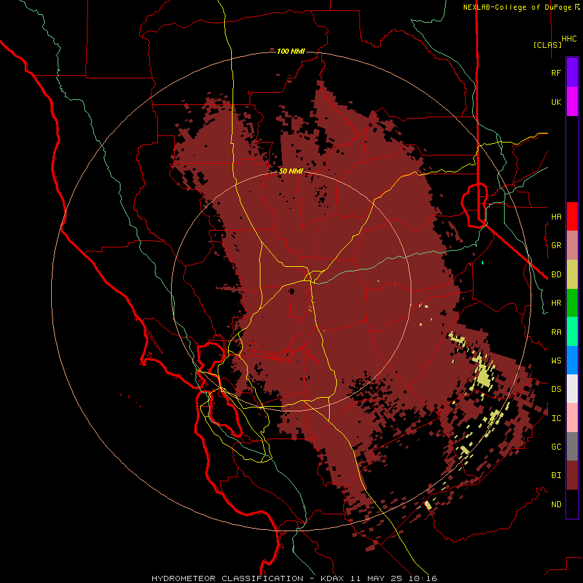Viewport: 583px width, 583px height.
Task: Click the DS white legend swatch
Action: [x=572, y=389]
